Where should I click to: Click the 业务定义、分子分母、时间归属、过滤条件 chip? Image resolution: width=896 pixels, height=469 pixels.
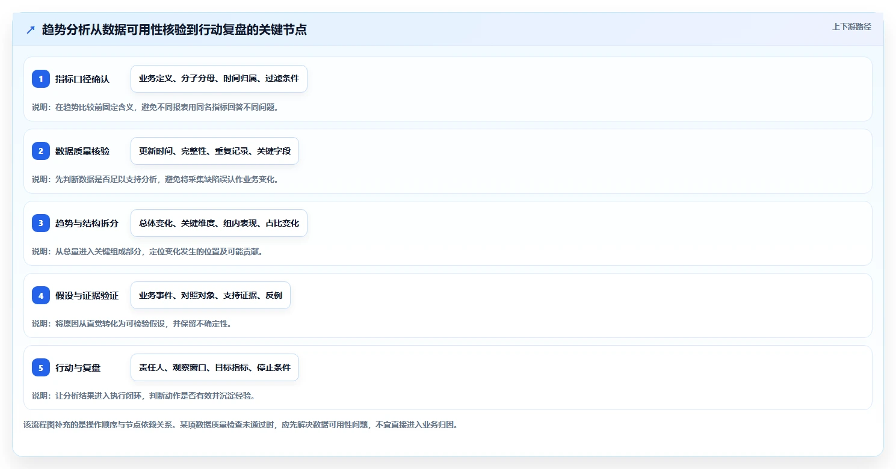point(219,79)
